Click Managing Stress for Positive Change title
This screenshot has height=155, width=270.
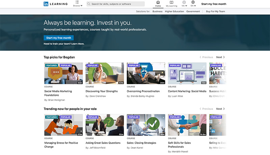(61, 145)
